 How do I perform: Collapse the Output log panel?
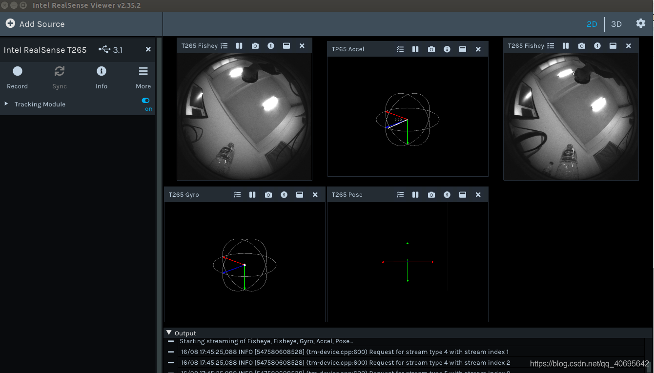[169, 332]
